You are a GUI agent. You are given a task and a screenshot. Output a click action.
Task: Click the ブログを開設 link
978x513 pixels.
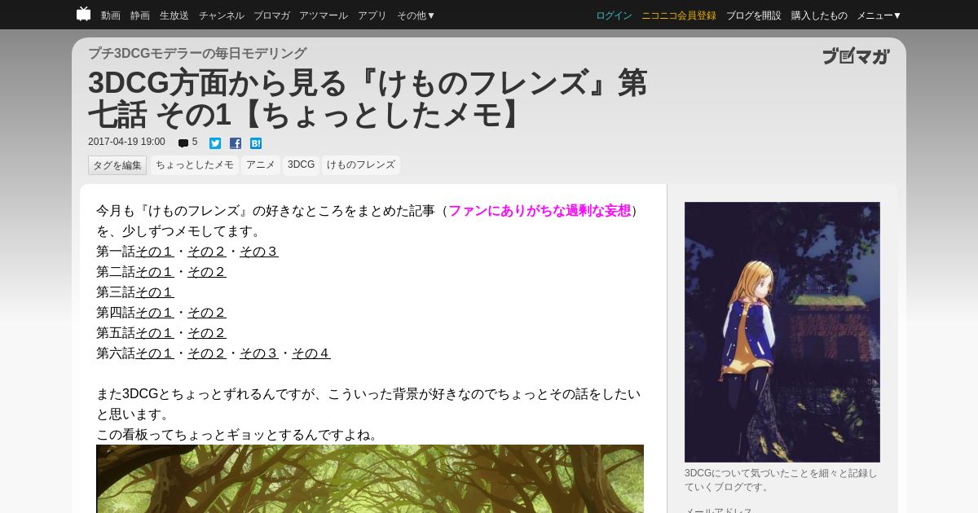pos(754,15)
